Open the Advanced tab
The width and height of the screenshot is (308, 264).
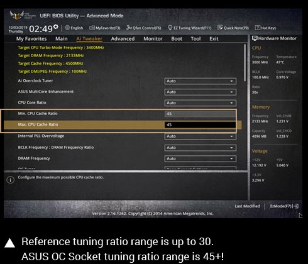point(123,39)
